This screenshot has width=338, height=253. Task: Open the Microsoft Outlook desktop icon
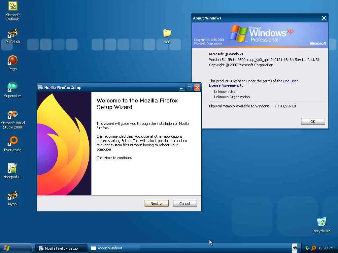[13, 11]
